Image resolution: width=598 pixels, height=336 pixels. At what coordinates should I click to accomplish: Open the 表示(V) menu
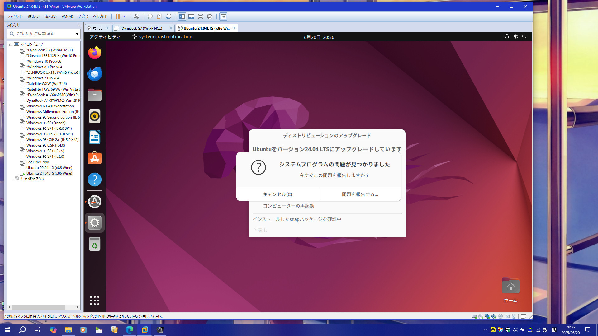[50, 16]
